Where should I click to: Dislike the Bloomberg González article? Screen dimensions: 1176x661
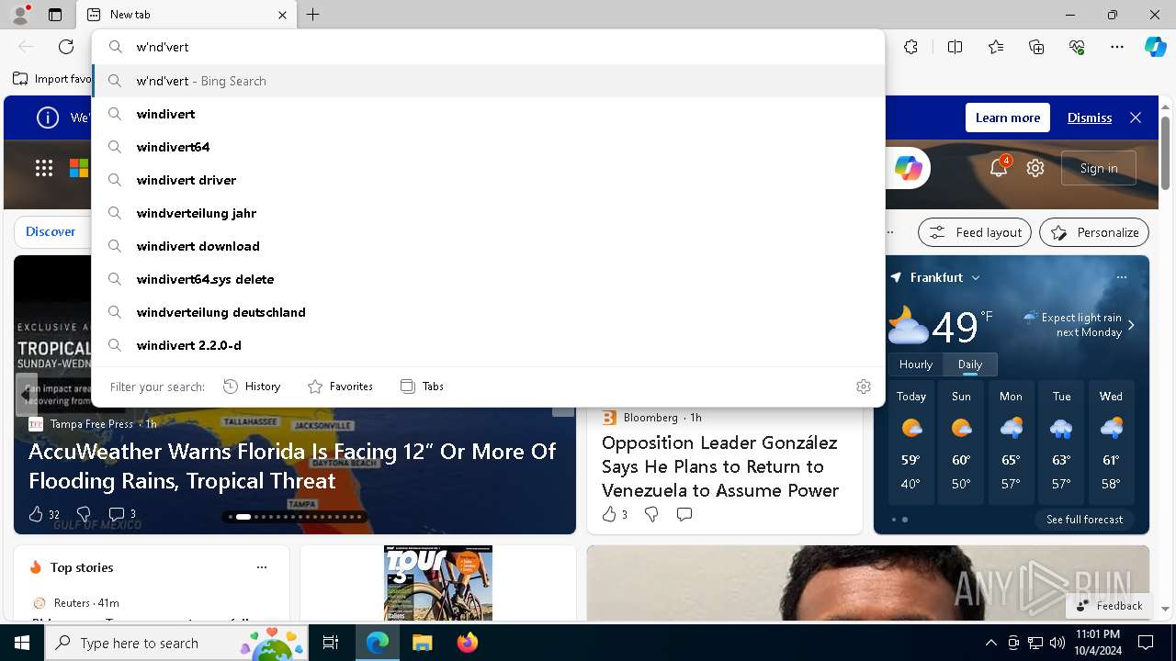(651, 514)
